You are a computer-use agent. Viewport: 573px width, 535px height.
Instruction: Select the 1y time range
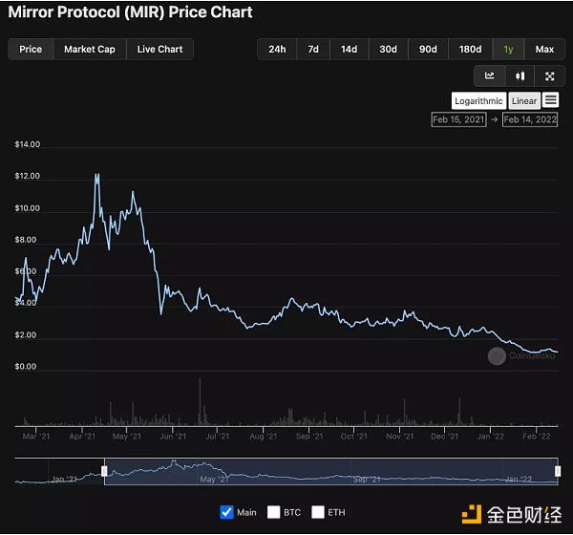[x=508, y=49]
